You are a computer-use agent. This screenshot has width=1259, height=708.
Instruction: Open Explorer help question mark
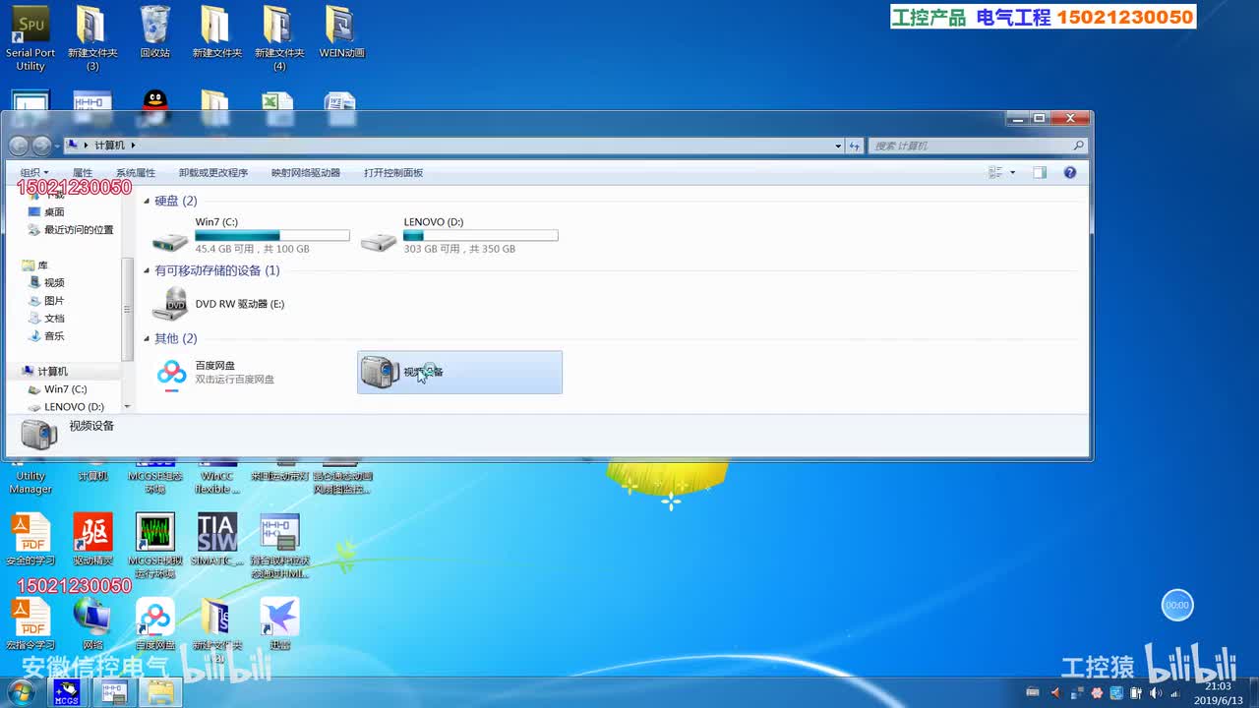point(1070,173)
